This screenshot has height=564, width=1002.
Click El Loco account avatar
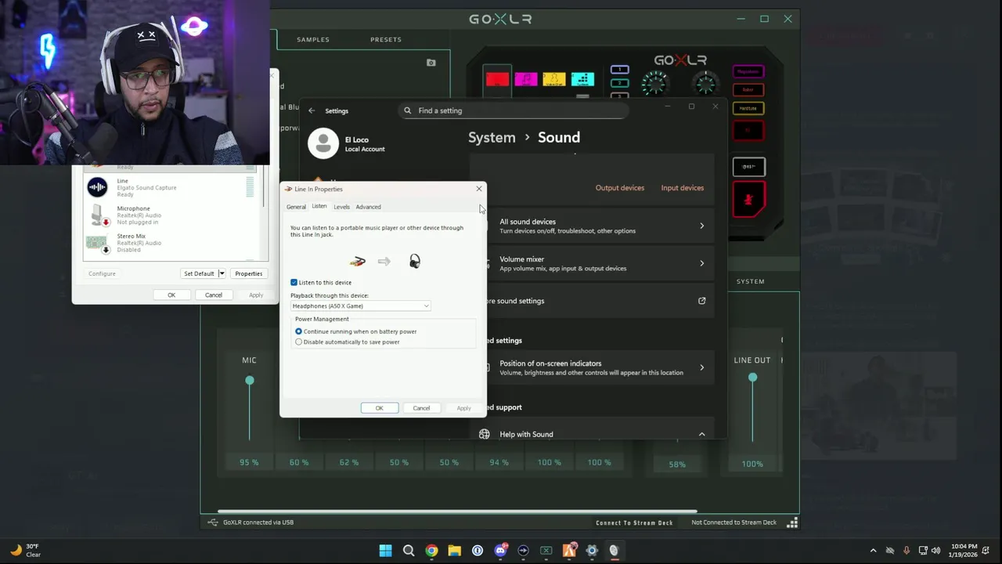coord(323,143)
